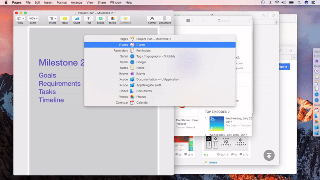Screen dimensions: 320x180
Task: Open the File menu
Action: [28, 2]
